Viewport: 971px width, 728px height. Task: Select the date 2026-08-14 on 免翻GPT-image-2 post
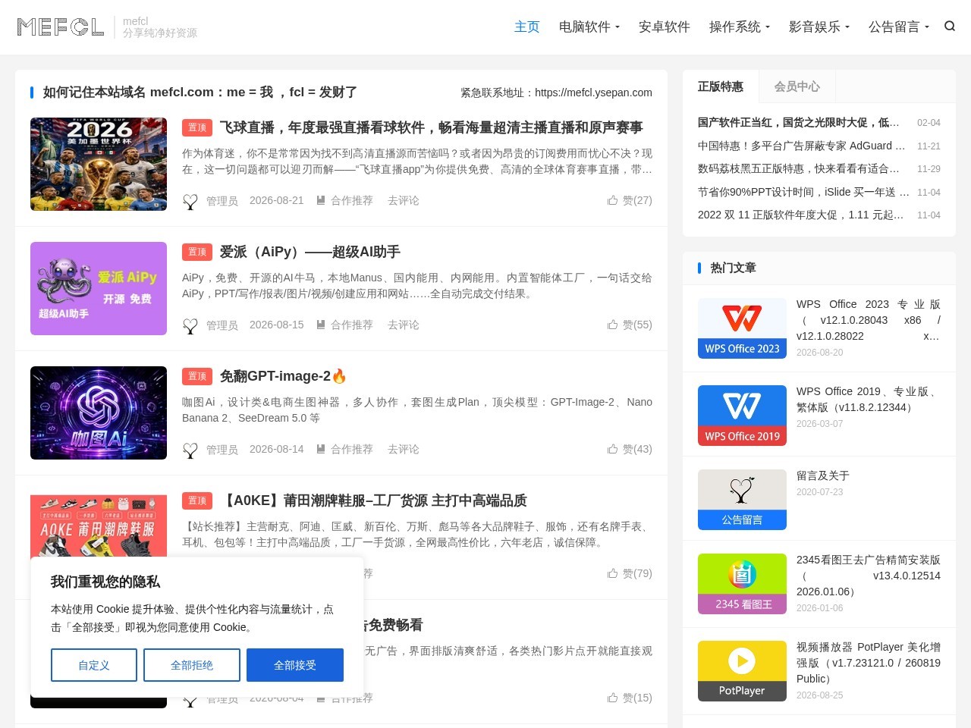pyautogui.click(x=277, y=449)
